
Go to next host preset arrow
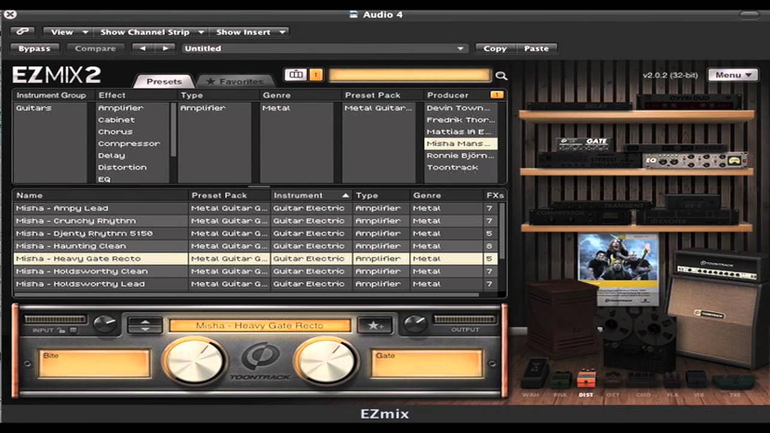[x=165, y=48]
